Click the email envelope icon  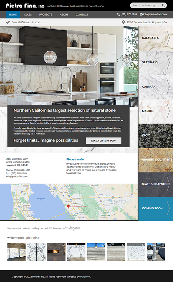point(141,14)
